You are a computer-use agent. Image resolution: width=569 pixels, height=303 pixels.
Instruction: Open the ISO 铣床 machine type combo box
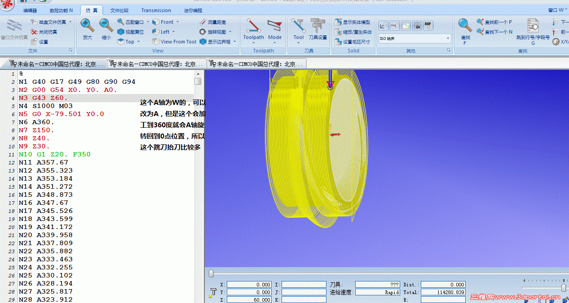click(x=414, y=39)
